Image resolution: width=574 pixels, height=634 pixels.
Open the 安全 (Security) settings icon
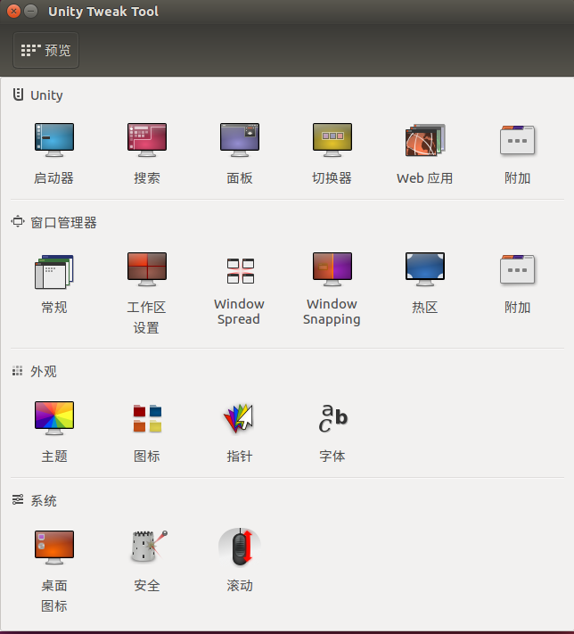pos(147,548)
